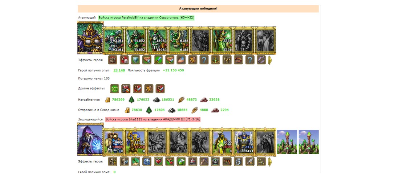
Task: Open ParaNoidElf's army from Севастополь
Action: point(146,18)
